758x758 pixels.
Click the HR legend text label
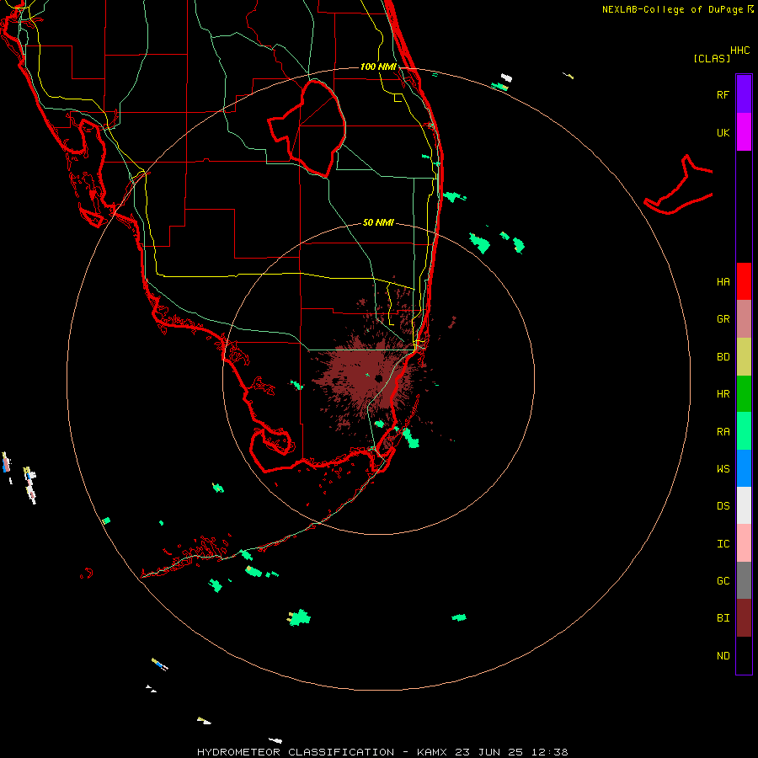(x=723, y=394)
